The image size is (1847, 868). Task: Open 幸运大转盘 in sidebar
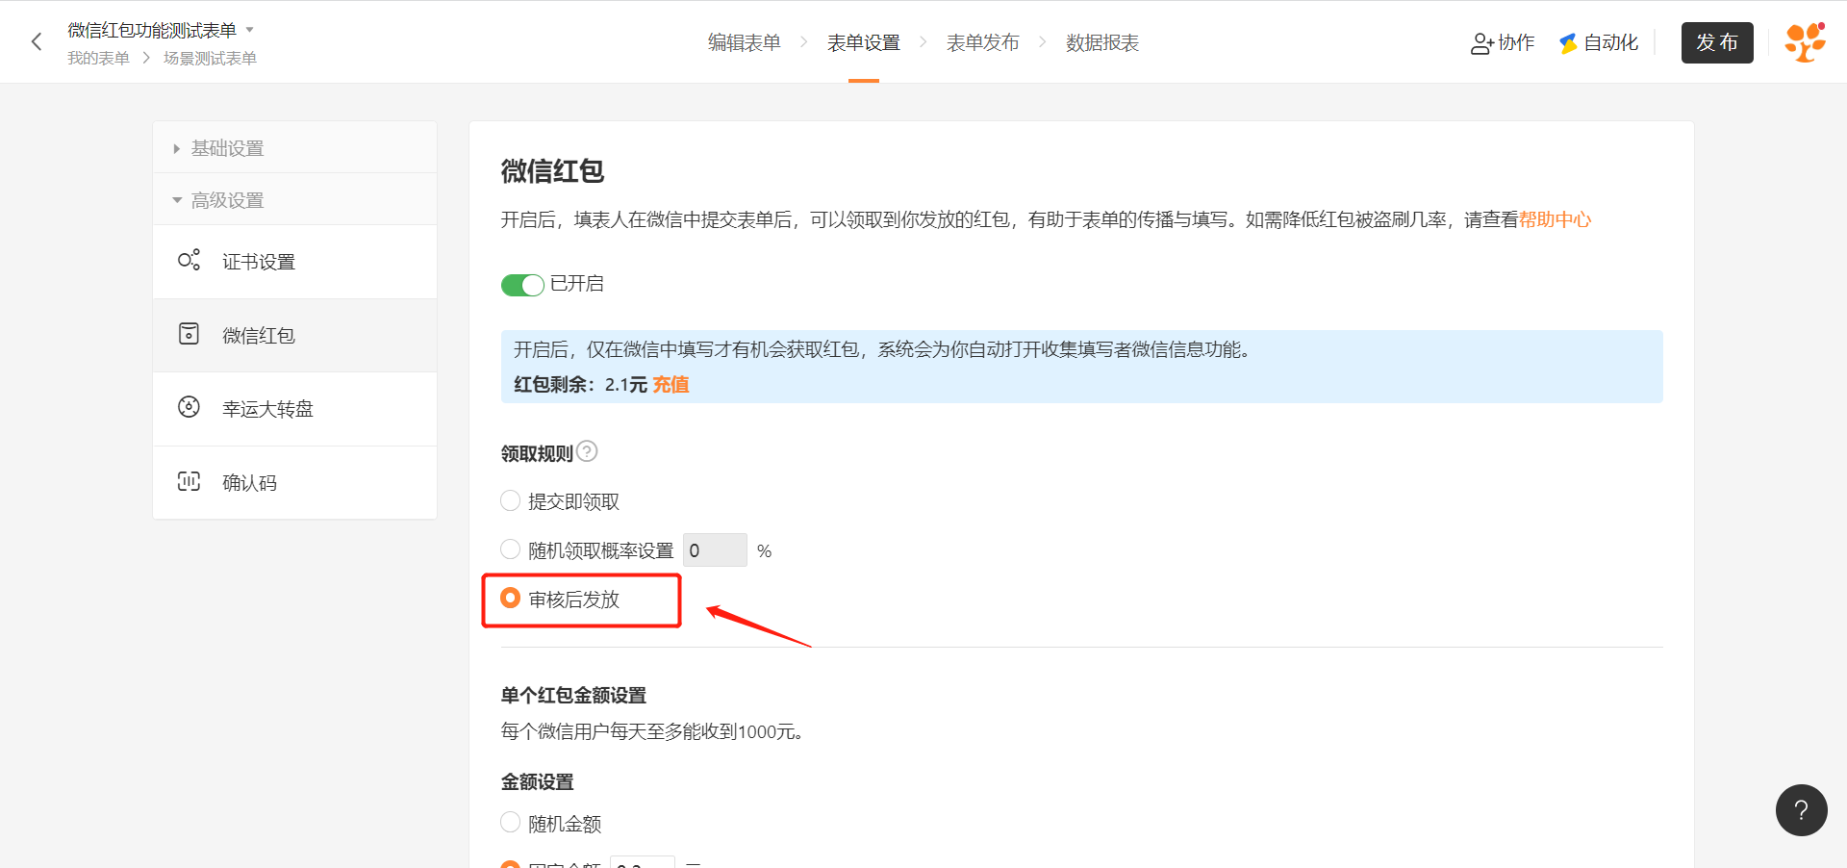pos(294,409)
